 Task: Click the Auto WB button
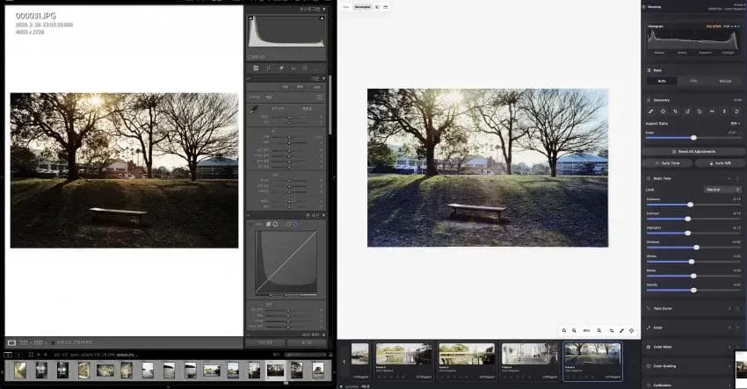click(720, 163)
